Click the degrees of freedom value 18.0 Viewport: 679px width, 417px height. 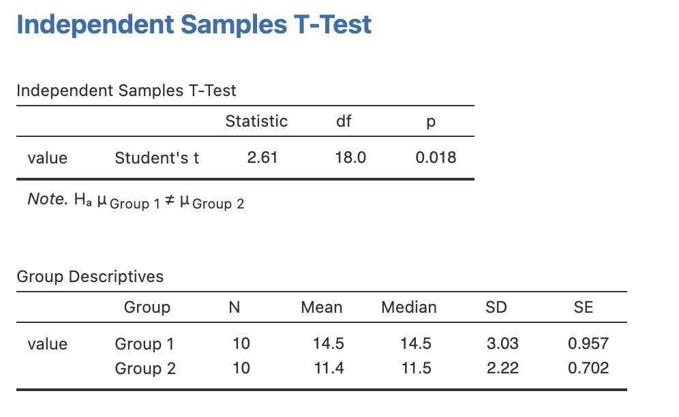click(350, 158)
